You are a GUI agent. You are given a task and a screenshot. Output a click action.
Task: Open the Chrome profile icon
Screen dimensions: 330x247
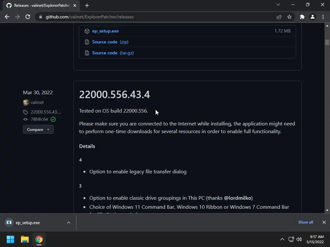coord(313,17)
